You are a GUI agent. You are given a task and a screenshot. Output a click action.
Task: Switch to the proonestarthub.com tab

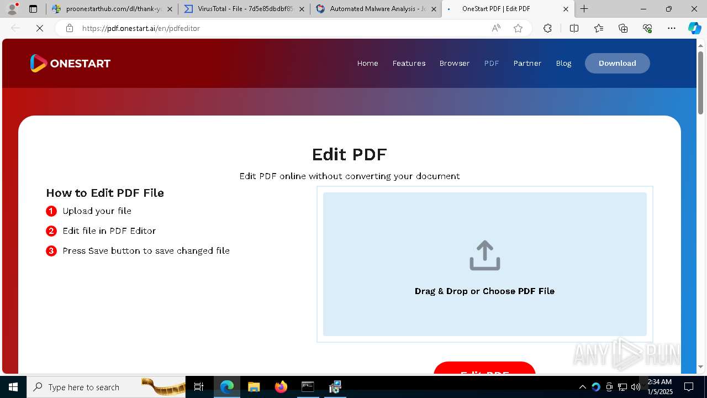(113, 9)
